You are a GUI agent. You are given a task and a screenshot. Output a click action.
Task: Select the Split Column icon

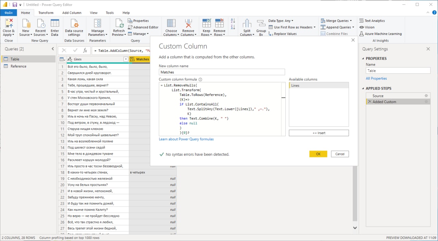tap(247, 28)
